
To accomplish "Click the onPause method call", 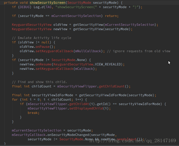I will (x=42, y=47).
